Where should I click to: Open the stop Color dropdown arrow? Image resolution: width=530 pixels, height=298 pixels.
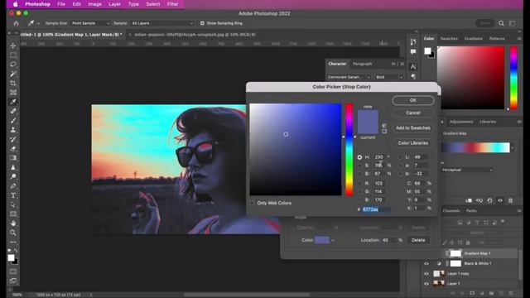[x=333, y=241]
